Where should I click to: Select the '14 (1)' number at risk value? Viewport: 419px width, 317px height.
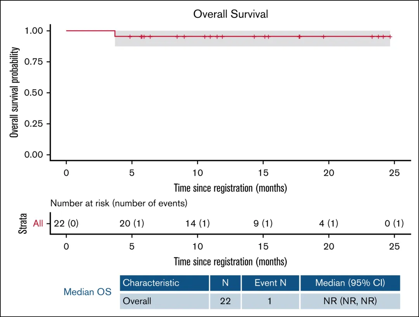tap(197, 224)
